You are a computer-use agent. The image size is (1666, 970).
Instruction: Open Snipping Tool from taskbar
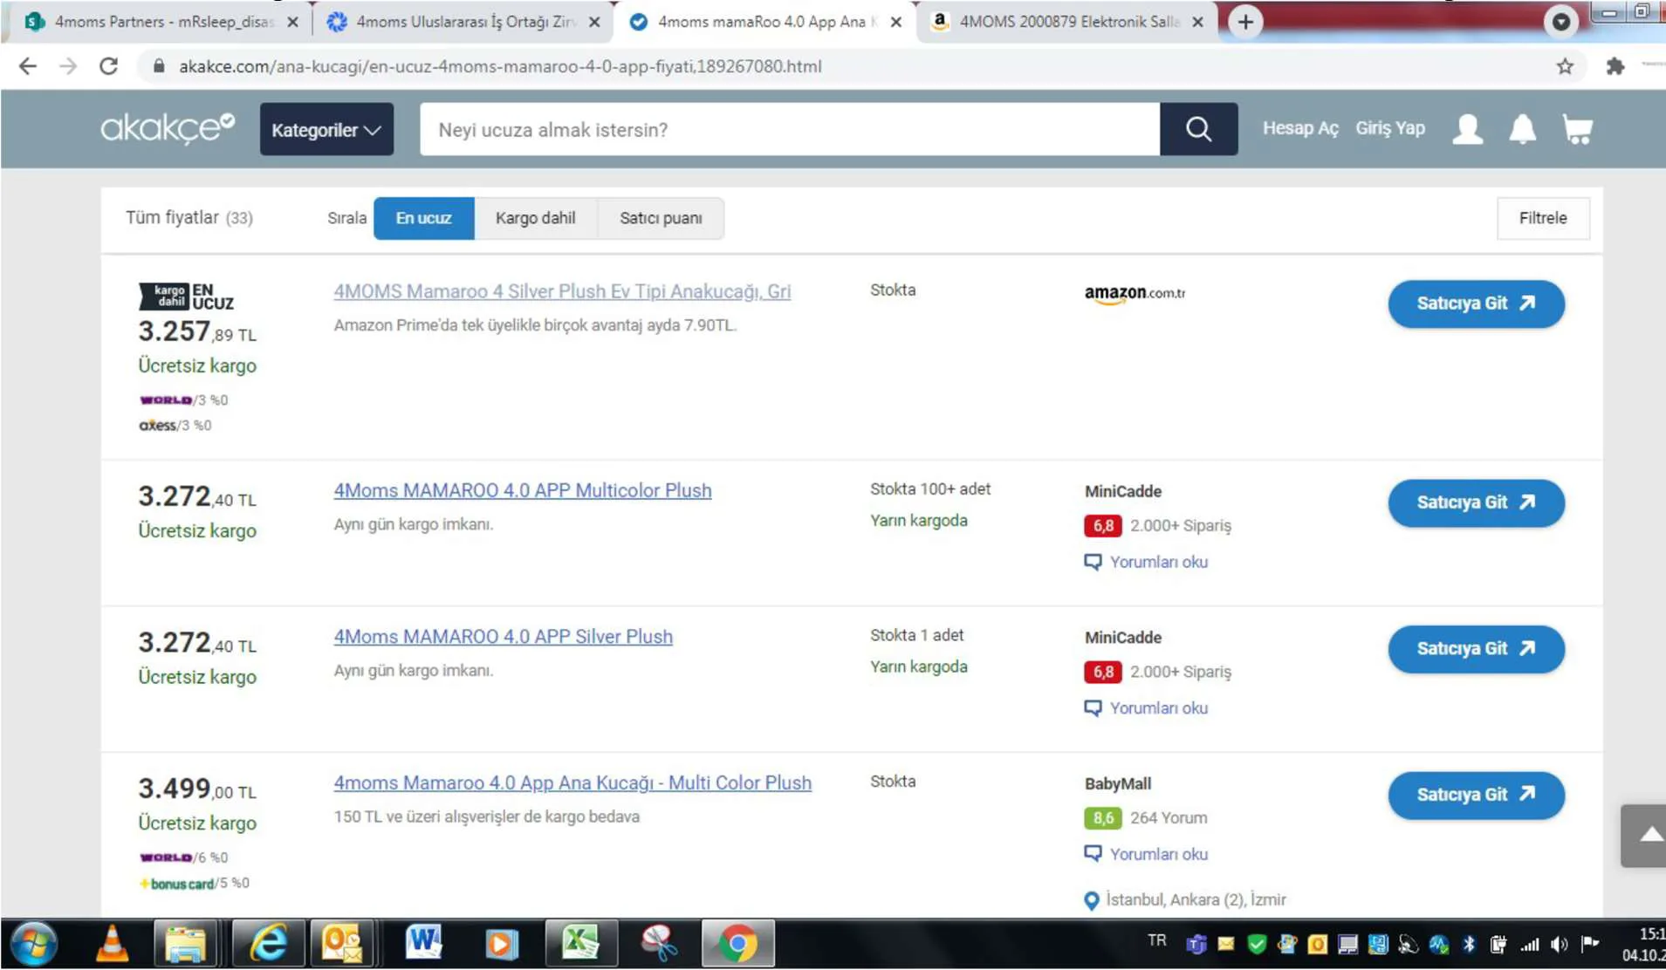coord(660,944)
